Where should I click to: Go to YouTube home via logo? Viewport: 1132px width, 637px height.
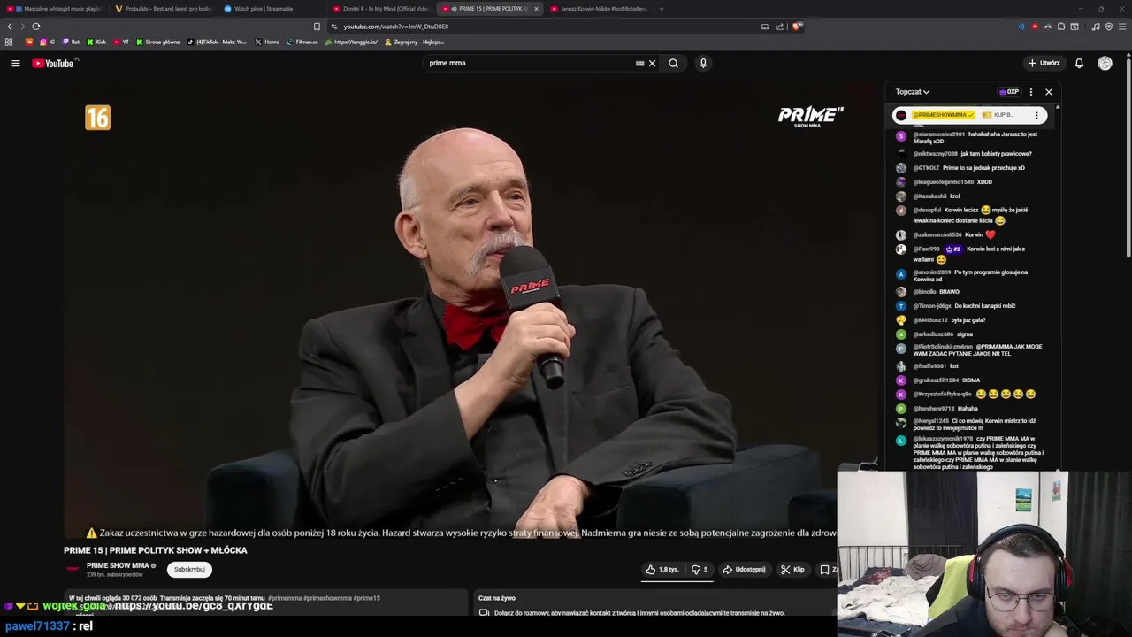tap(53, 63)
